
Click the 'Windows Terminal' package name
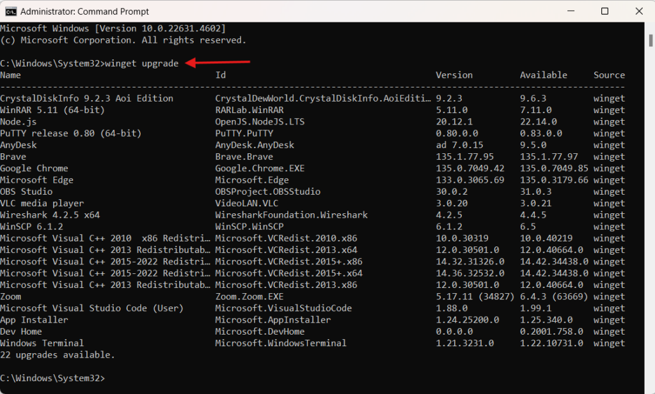[42, 344]
